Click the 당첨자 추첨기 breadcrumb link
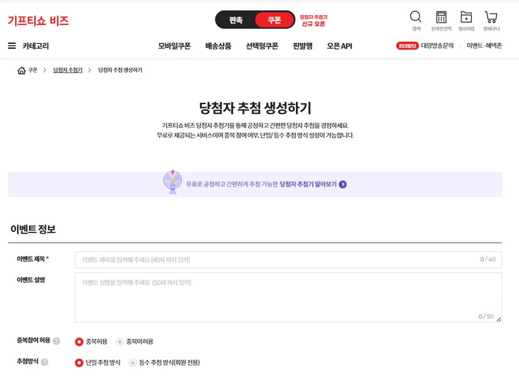This screenshot has height=390, width=519. (68, 70)
